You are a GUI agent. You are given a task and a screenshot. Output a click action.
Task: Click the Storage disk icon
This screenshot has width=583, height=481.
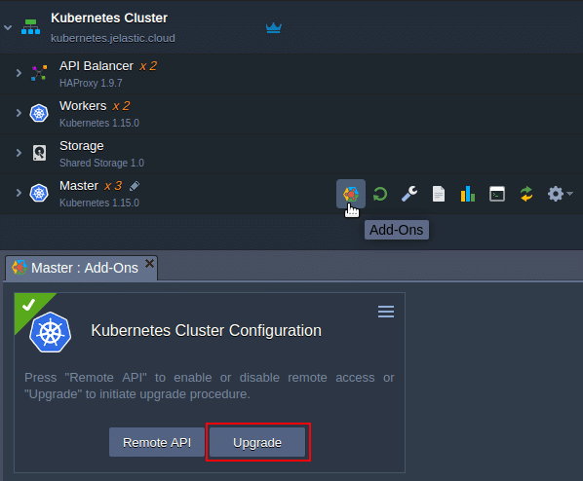point(39,153)
